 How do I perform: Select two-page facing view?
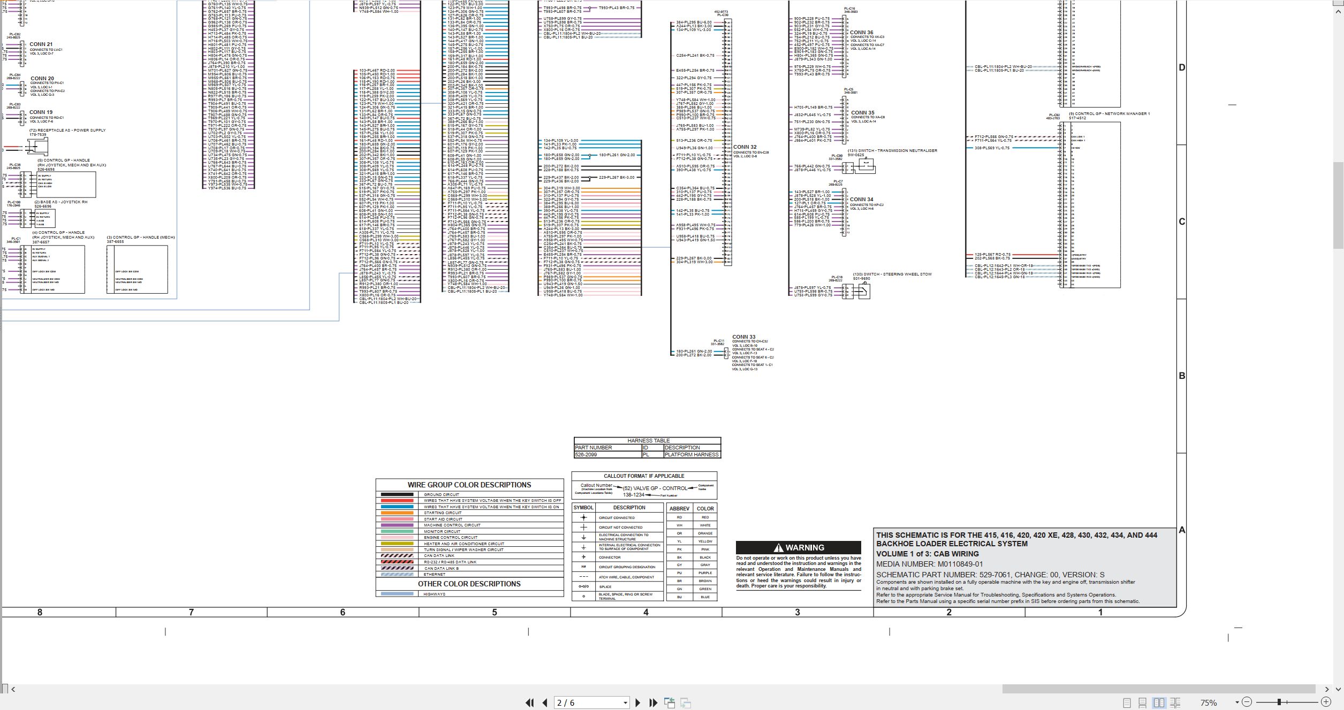[1159, 703]
